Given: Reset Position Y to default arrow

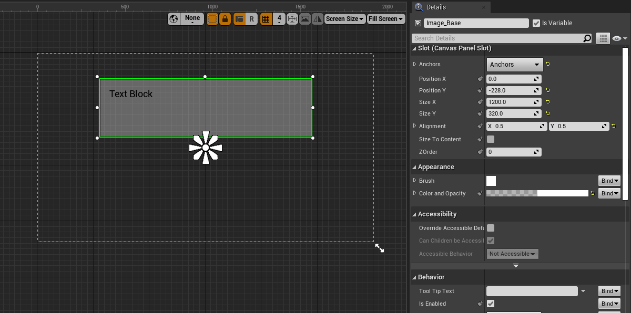Looking at the screenshot, I should click(x=547, y=90).
